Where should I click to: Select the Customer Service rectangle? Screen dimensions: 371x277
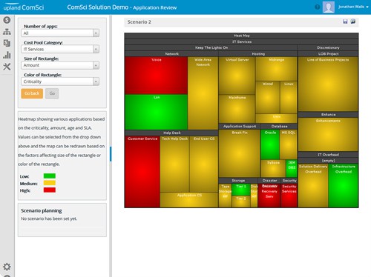[x=142, y=172]
